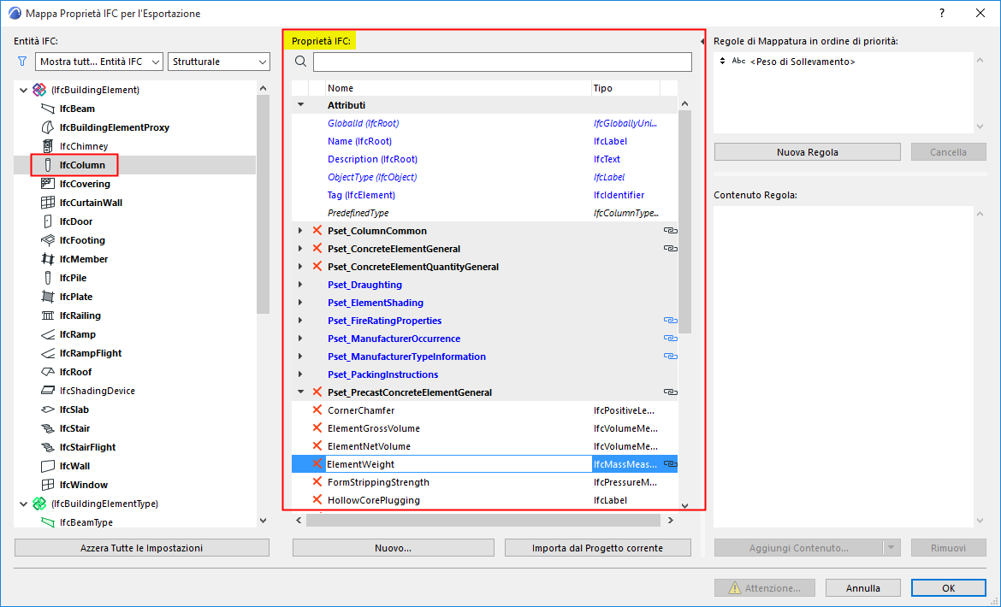The height and width of the screenshot is (607, 1001).
Task: Toggle red X on Pset_PrecastConcreteElementGeneral
Action: click(x=317, y=392)
